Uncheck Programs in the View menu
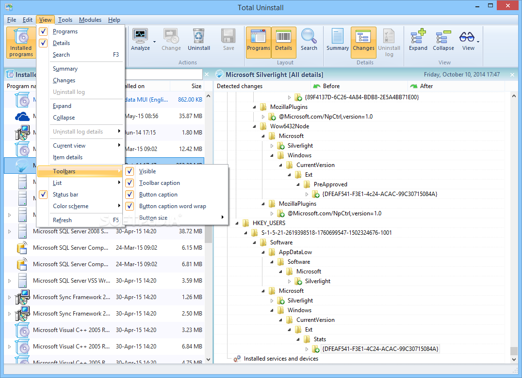The image size is (522, 378). click(43, 31)
